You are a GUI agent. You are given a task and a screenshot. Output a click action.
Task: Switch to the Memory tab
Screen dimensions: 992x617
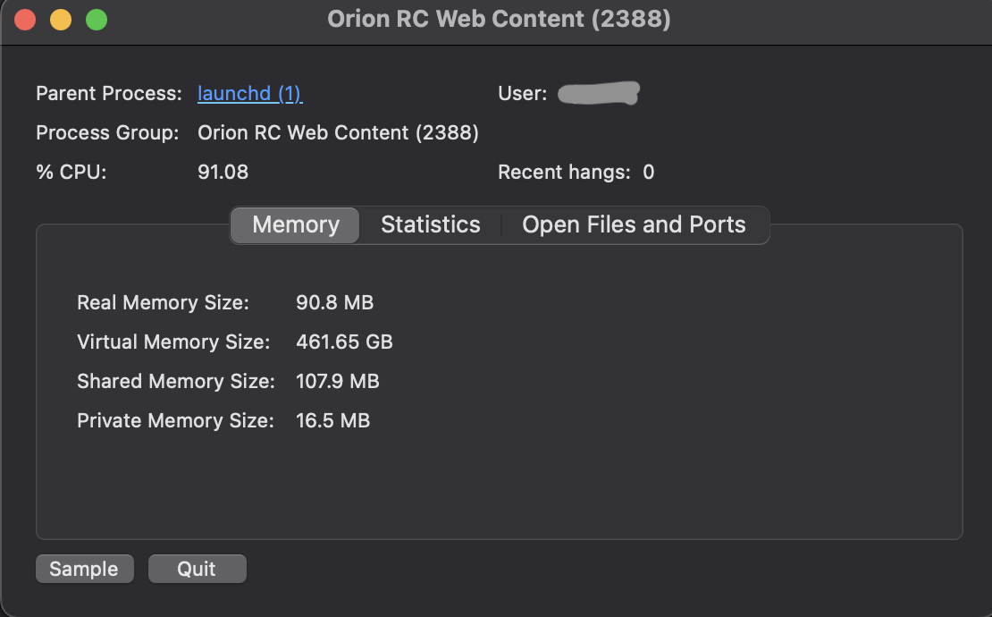coord(296,225)
